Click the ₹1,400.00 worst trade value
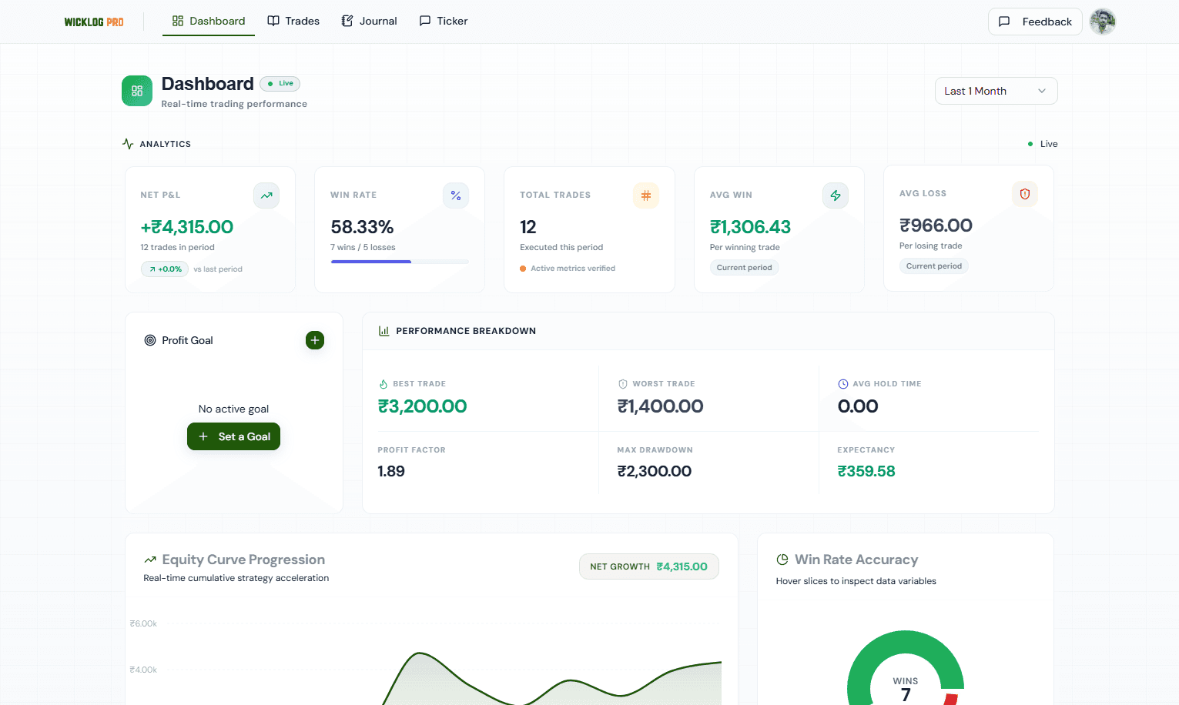The width and height of the screenshot is (1179, 705). 660,406
